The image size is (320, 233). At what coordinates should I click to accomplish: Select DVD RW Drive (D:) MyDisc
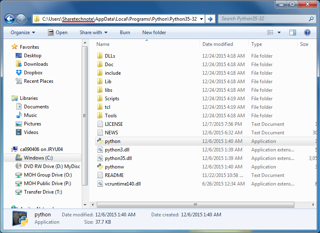[48, 166]
